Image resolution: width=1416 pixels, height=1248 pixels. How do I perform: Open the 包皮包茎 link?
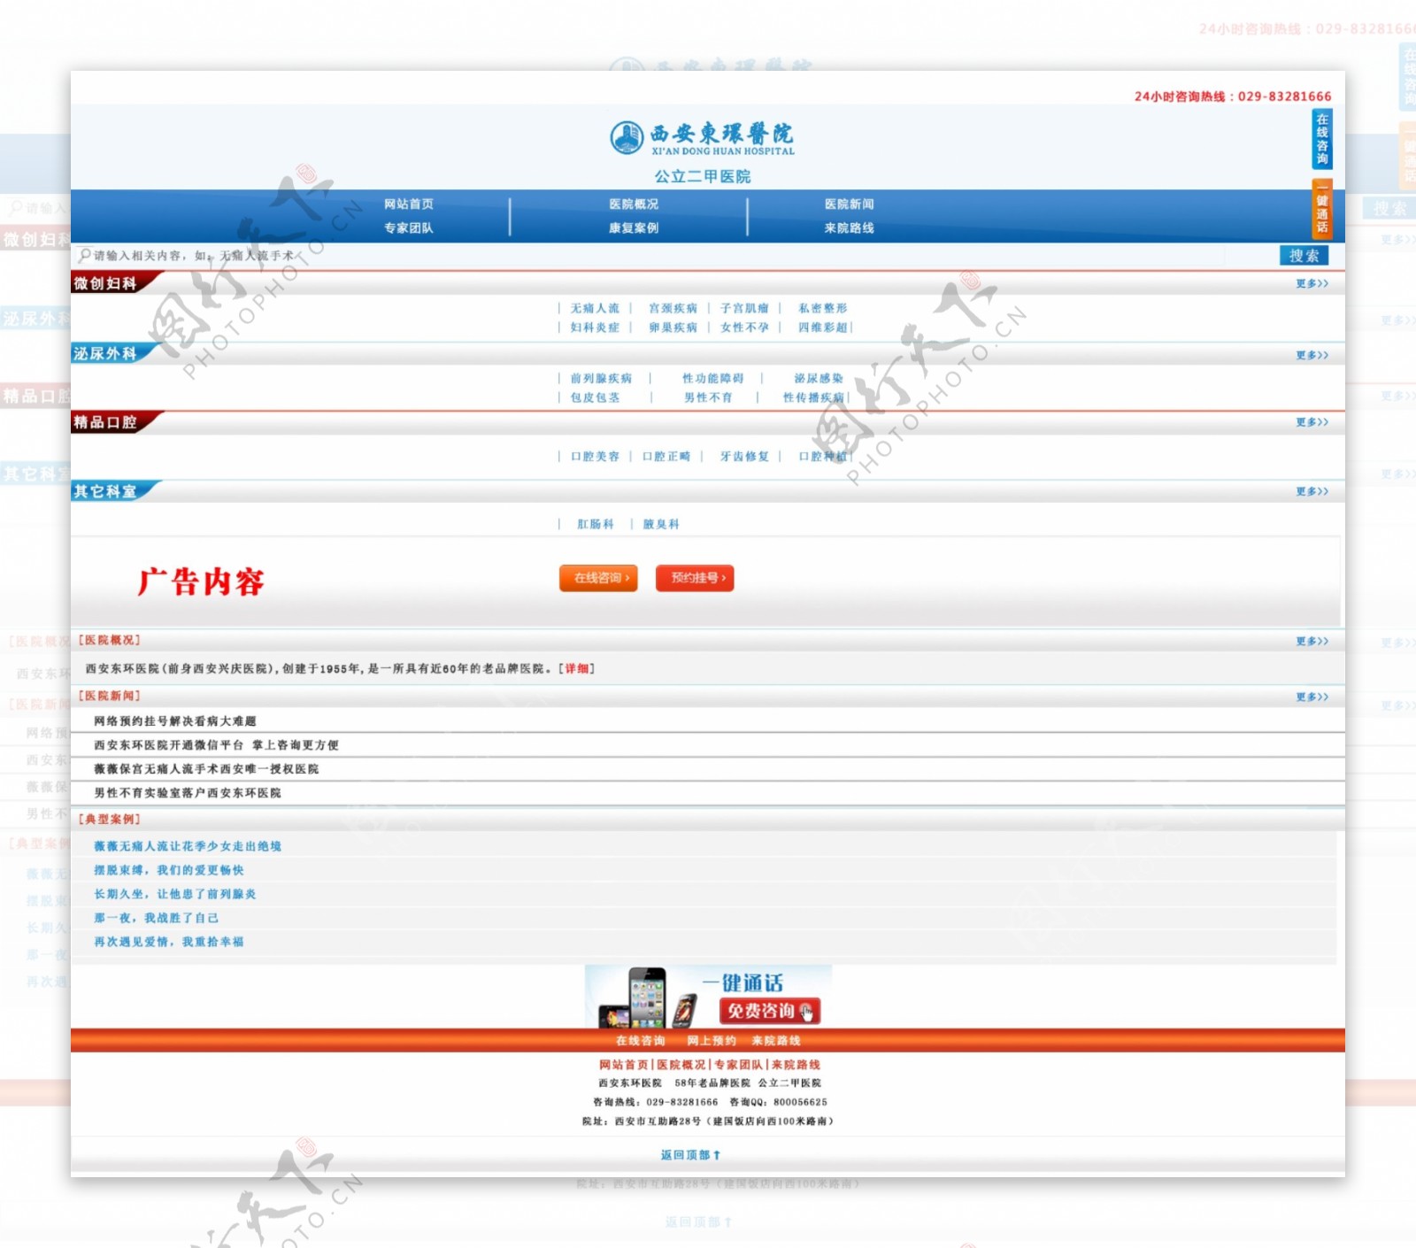(595, 397)
